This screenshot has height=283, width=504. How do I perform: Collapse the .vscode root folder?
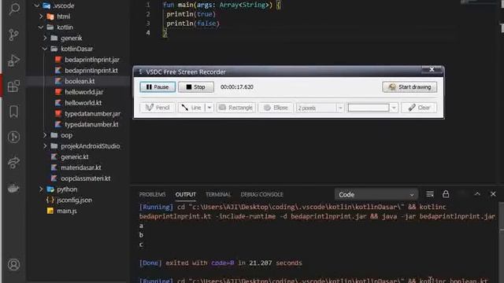pyautogui.click(x=37, y=6)
